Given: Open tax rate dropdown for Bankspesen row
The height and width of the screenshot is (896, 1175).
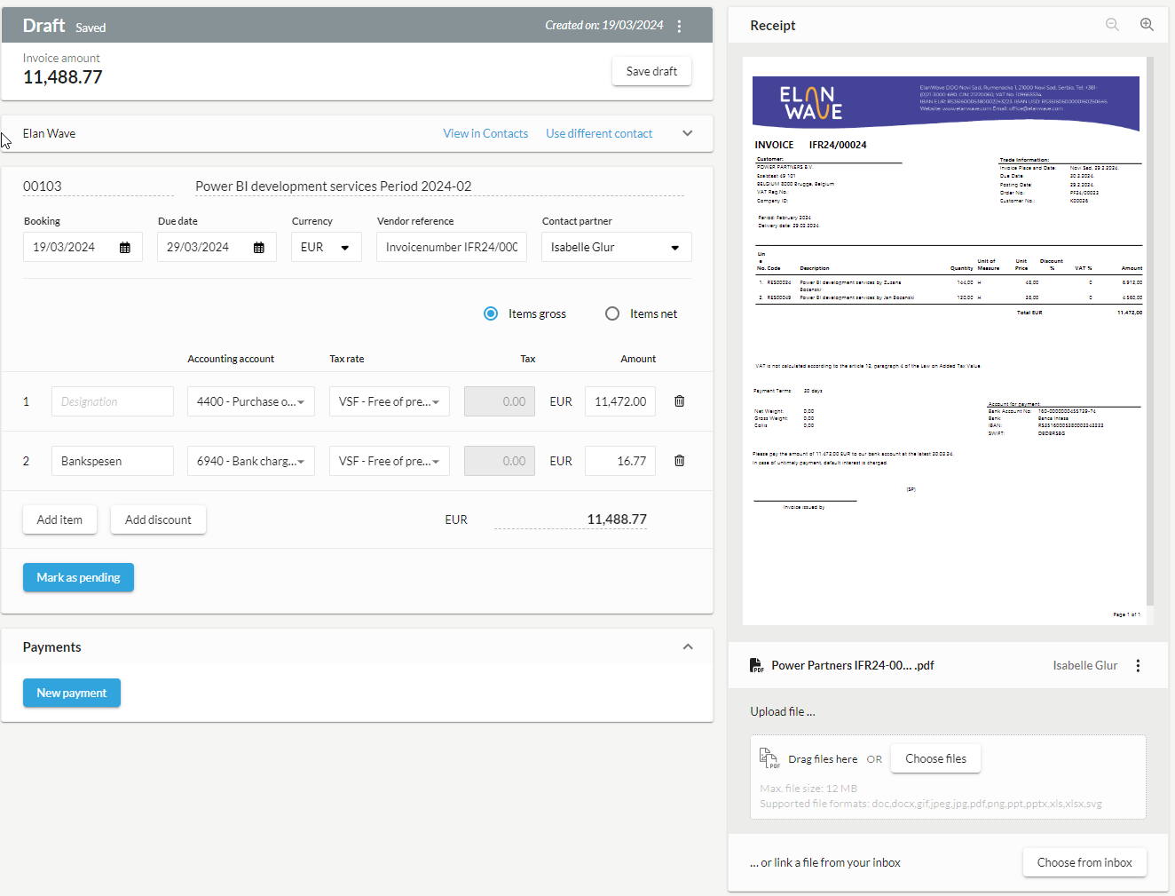Looking at the screenshot, I should (x=390, y=461).
